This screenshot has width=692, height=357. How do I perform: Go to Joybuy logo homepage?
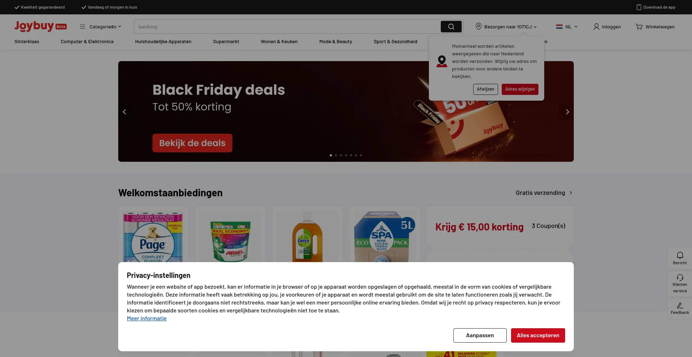pyautogui.click(x=34, y=26)
